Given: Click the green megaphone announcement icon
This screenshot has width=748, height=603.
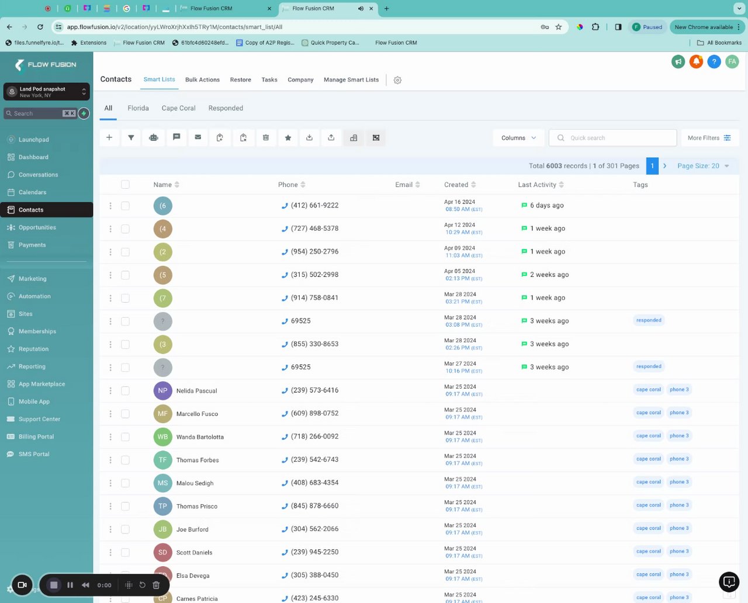Looking at the screenshot, I should [x=678, y=61].
